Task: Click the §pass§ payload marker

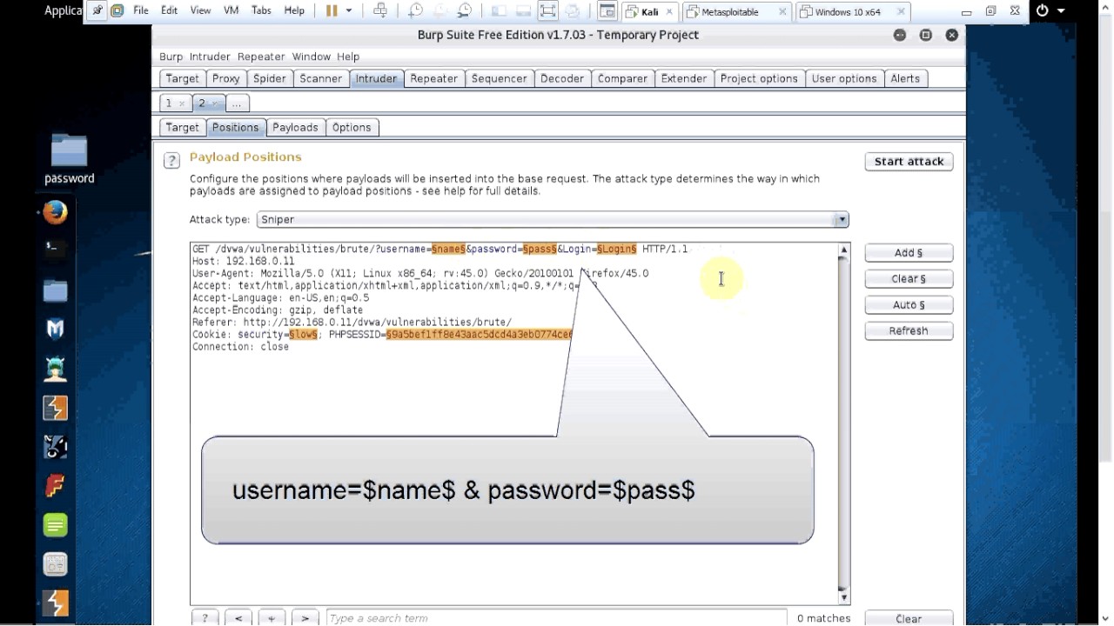Action: [540, 249]
